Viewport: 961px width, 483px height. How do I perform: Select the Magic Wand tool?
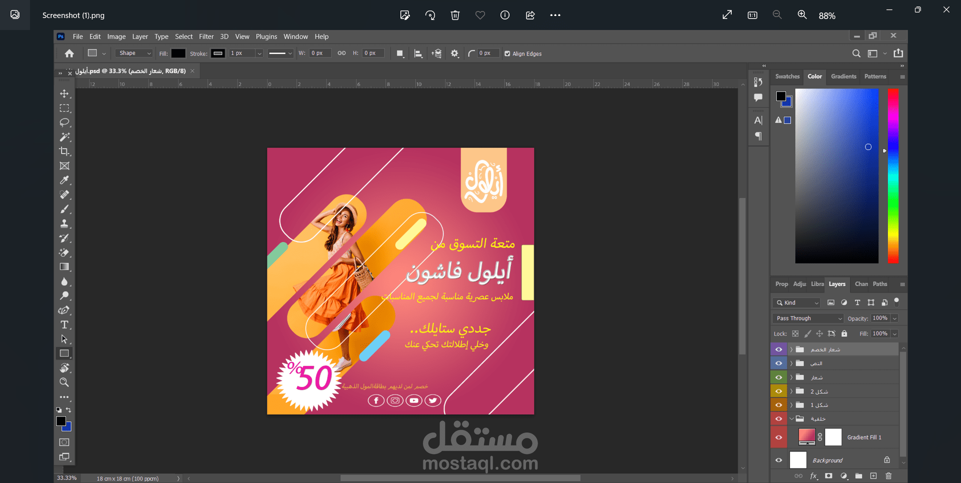[65, 137]
